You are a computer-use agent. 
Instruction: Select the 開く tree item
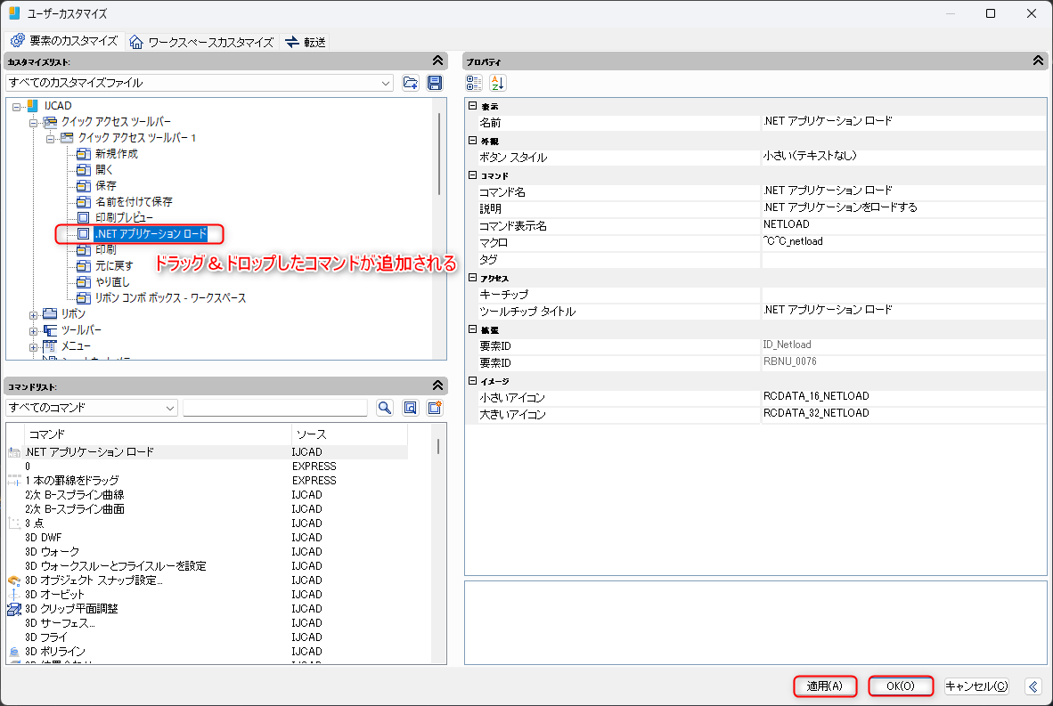click(104, 170)
